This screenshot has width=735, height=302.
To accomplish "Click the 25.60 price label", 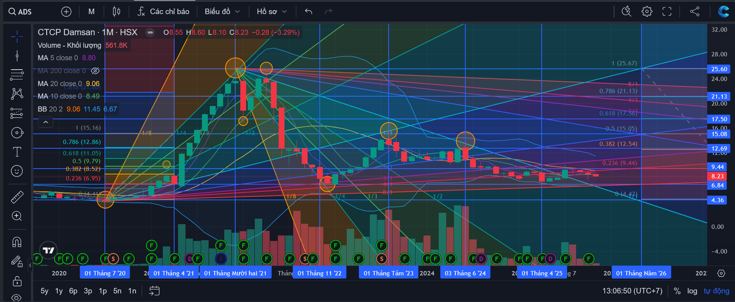I will [719, 69].
